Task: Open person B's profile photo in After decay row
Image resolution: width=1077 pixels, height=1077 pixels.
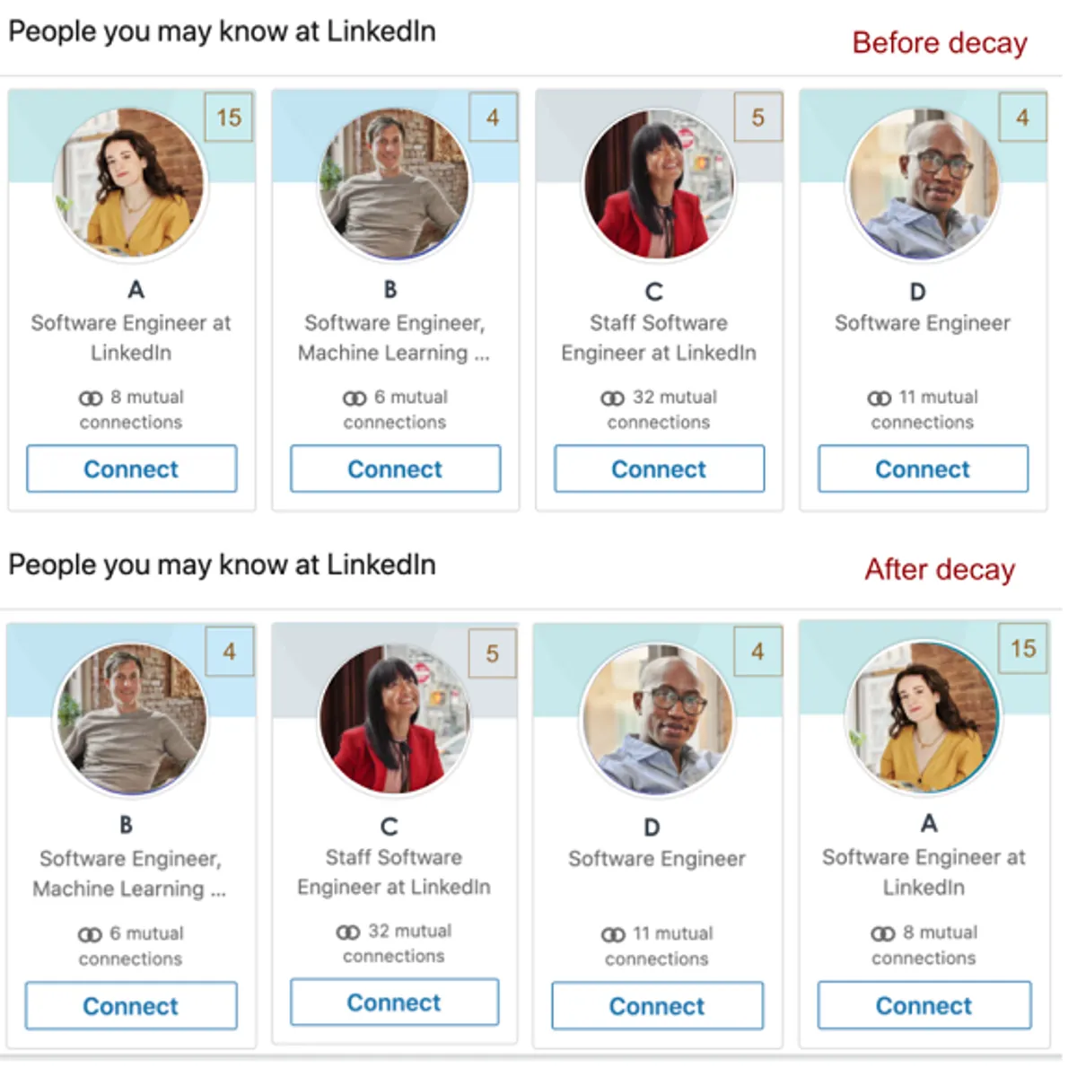Action: (x=131, y=718)
